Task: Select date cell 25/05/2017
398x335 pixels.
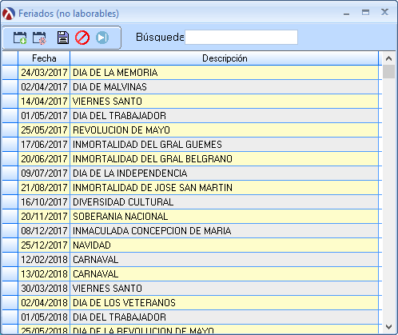Action: pyautogui.click(x=44, y=130)
